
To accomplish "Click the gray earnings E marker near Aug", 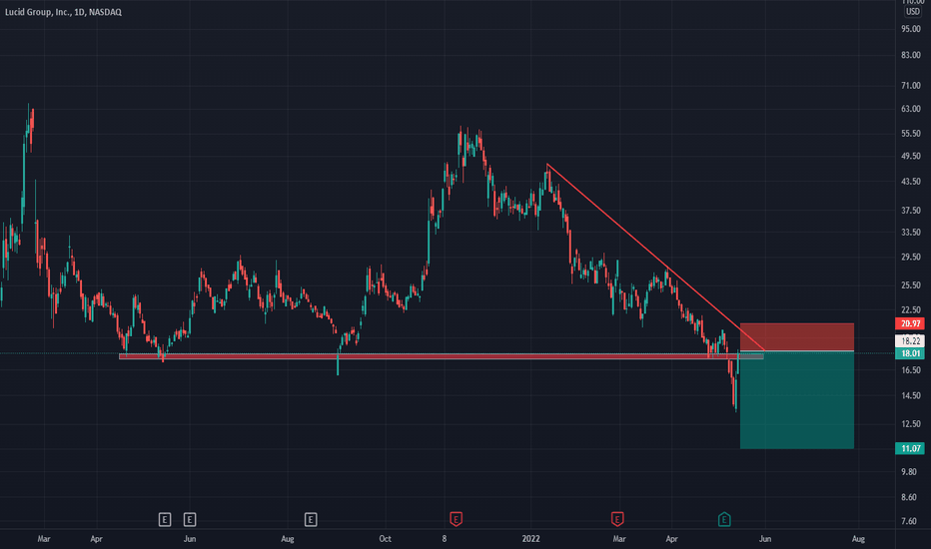I will pos(311,520).
